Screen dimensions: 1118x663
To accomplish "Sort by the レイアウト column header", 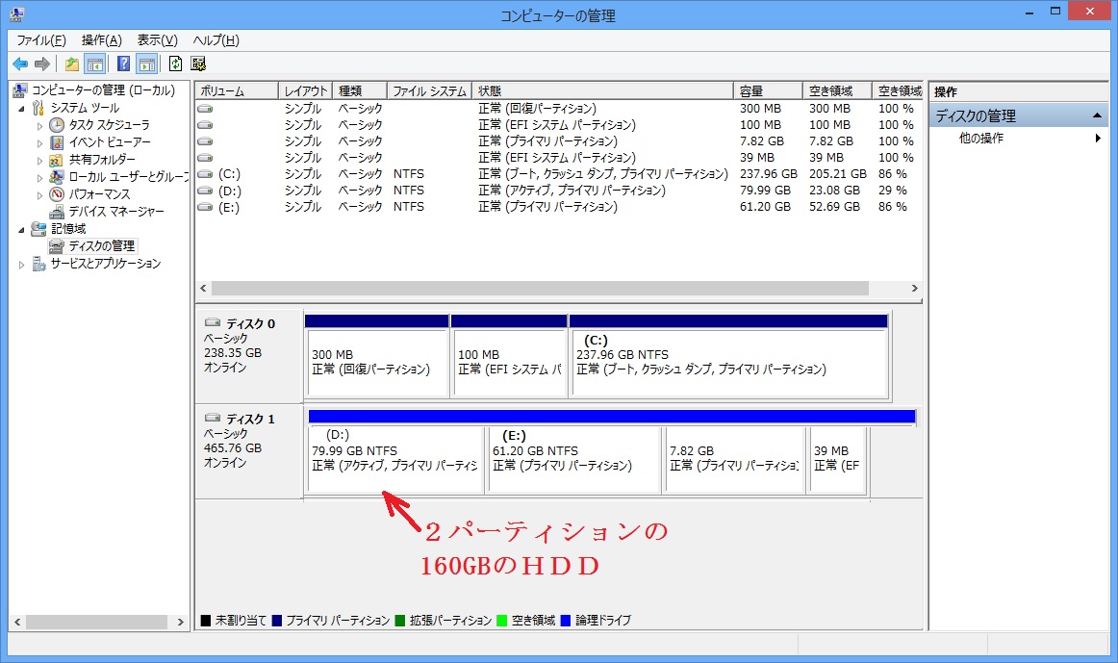I will point(305,91).
